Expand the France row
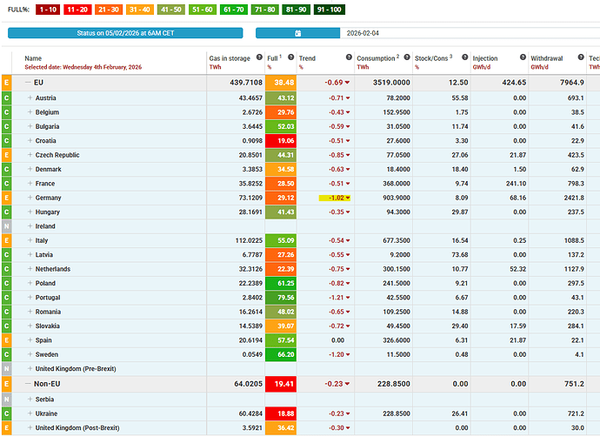 click(x=30, y=184)
